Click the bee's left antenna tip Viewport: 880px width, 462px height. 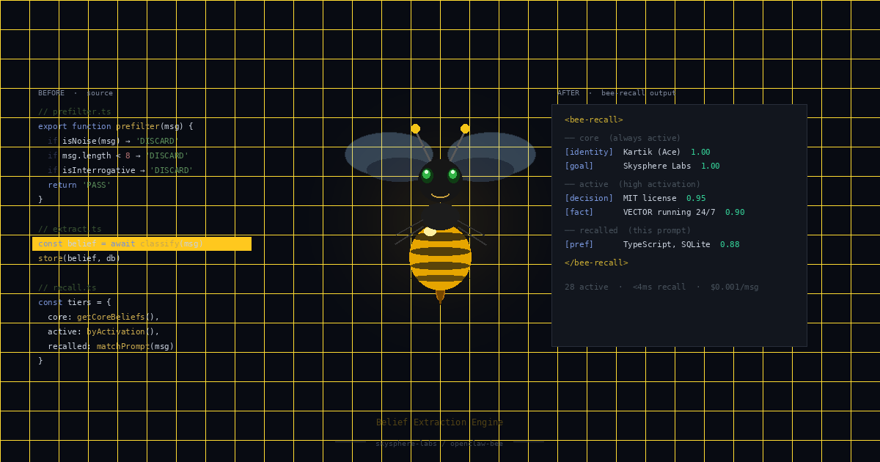(416, 128)
